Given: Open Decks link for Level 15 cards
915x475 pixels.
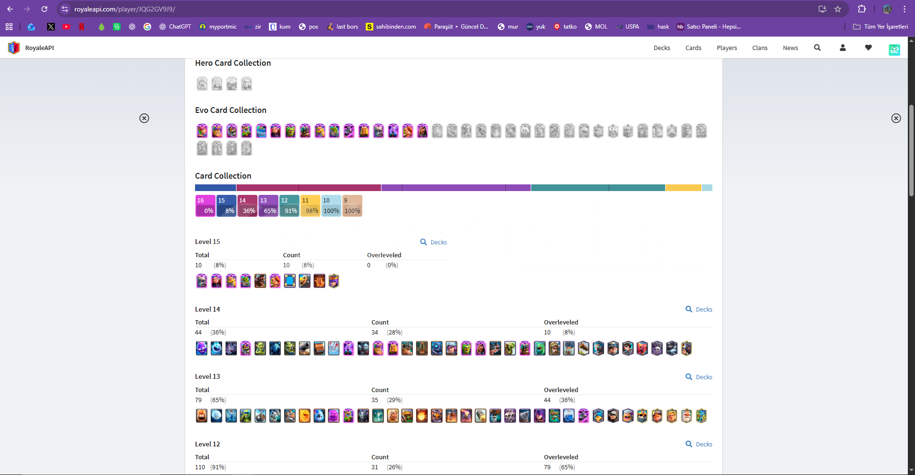Looking at the screenshot, I should 433,242.
